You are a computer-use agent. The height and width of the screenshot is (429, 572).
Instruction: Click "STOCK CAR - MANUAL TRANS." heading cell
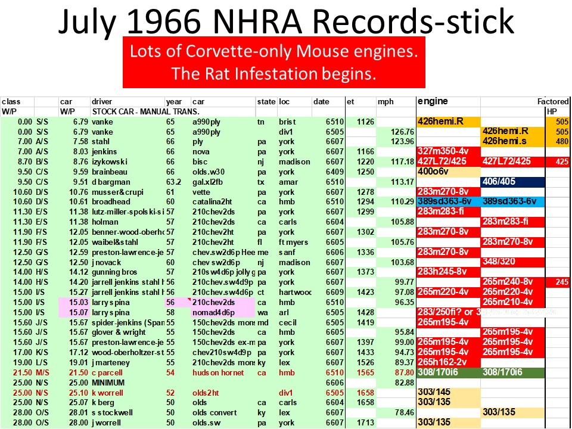(x=146, y=111)
